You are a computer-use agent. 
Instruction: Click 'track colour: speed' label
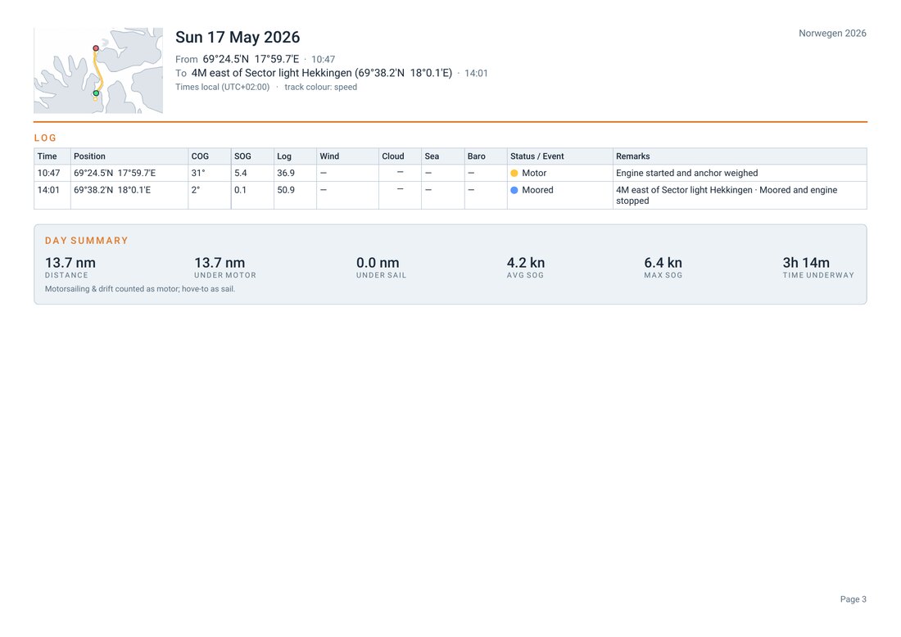(x=320, y=88)
